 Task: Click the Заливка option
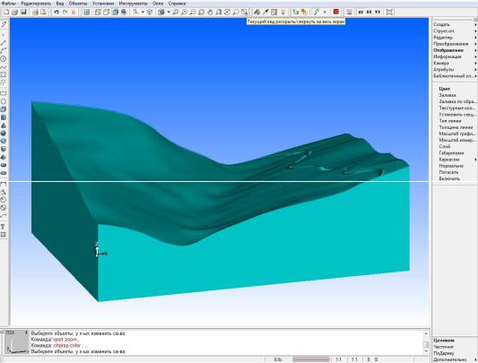tap(448, 95)
